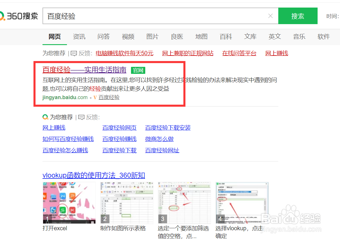Viewport: 340px width, 241px height.
Task: Click the 打开excel caption text
Action: coord(55,228)
